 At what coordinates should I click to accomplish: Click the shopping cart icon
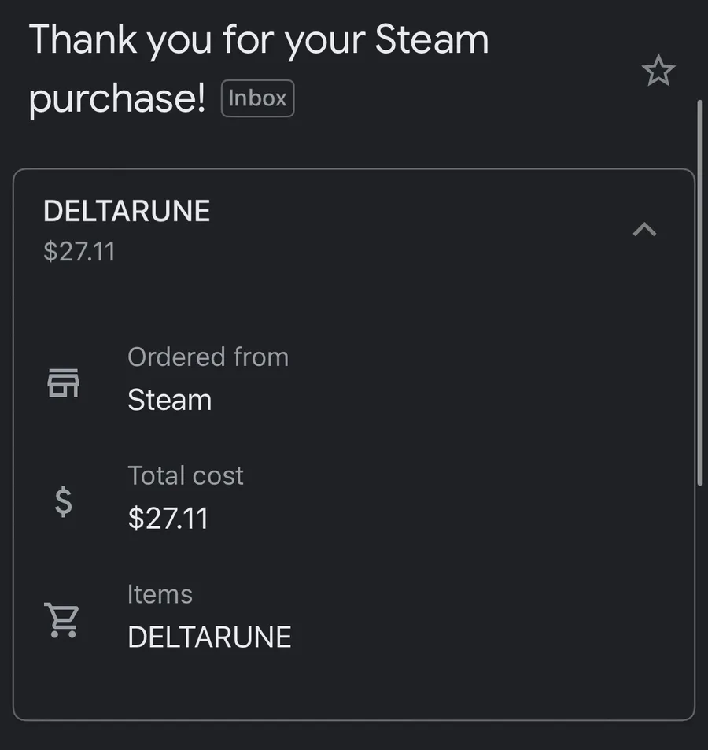click(x=61, y=619)
